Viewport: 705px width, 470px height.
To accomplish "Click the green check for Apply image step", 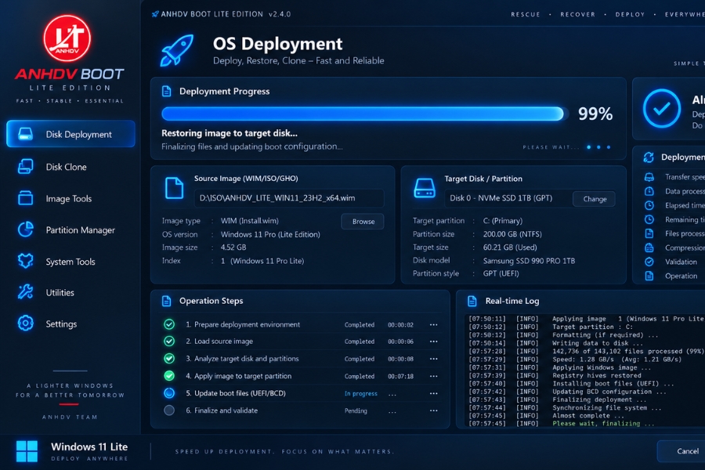I will click(x=169, y=375).
